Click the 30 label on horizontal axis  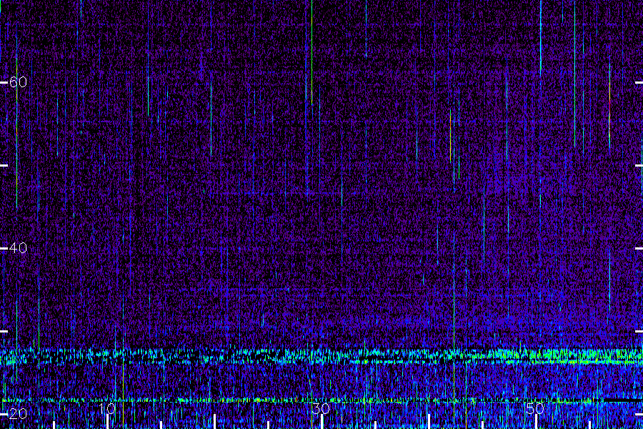(321, 408)
